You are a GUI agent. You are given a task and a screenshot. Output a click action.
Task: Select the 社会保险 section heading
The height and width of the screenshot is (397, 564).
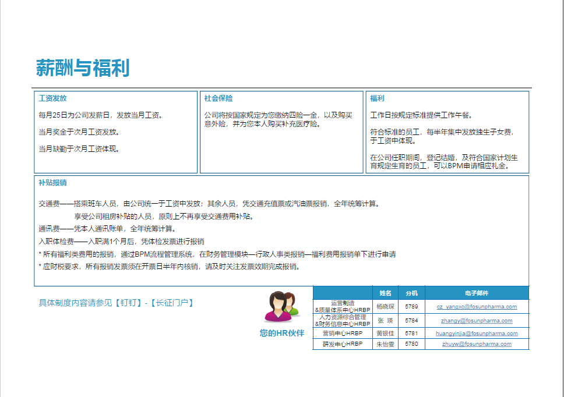pos(218,98)
